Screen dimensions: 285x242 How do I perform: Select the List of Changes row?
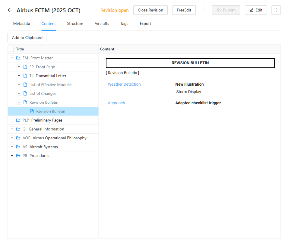[53, 94]
